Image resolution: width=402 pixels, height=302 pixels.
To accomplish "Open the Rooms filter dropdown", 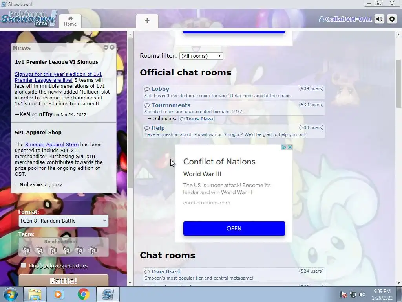I will (201, 56).
